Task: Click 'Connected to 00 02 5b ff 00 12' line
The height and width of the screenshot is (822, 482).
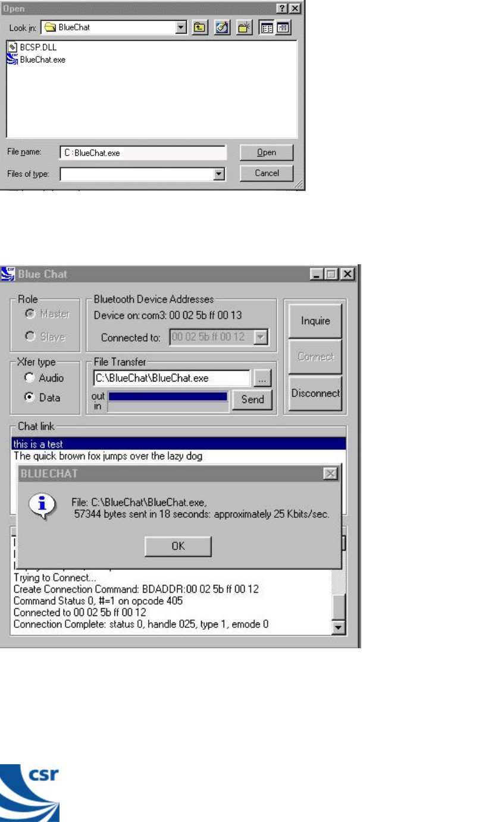Action: point(80,612)
